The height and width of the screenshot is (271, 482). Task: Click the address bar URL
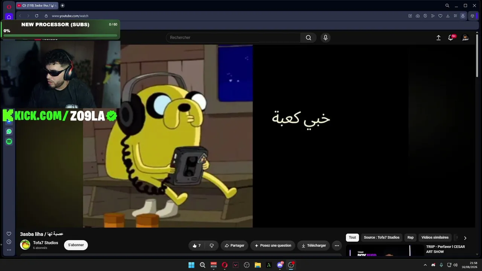coord(70,16)
